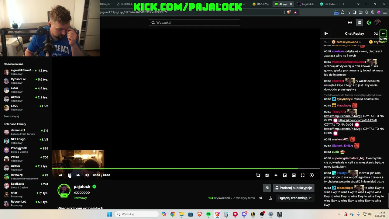Viewport: 389px width, 219px height.
Task: Skip forward in the clip
Action: (x=78, y=175)
